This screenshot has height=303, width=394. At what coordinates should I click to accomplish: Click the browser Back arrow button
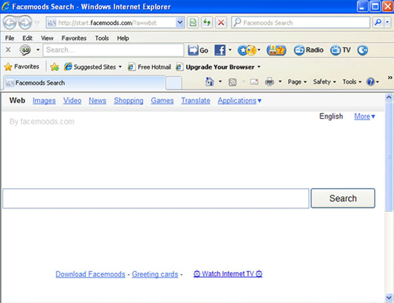coord(10,22)
